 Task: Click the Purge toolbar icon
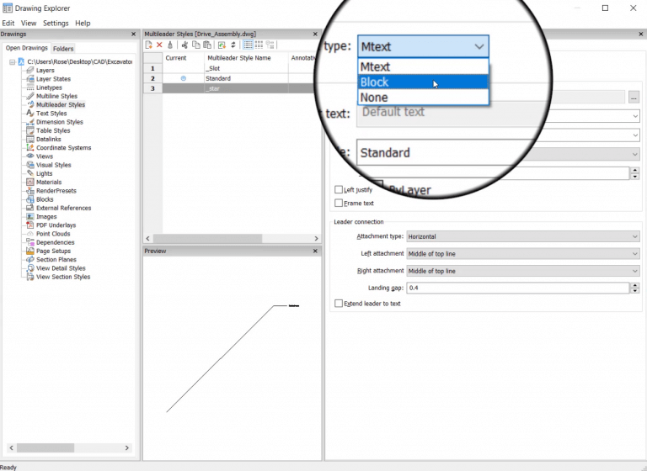pos(170,45)
